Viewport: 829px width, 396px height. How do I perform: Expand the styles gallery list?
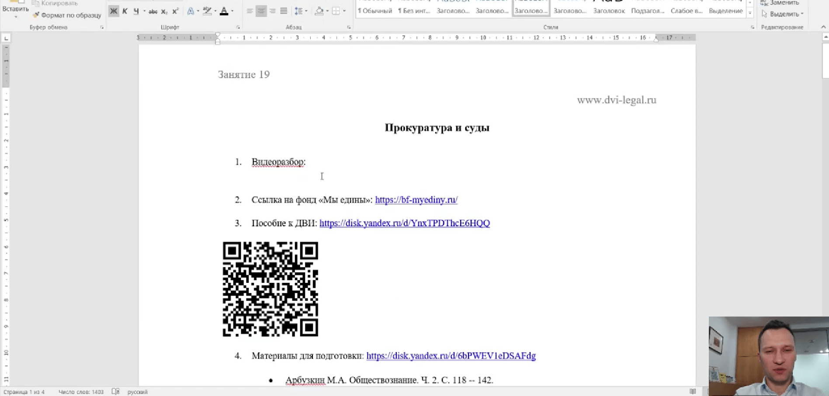(750, 14)
